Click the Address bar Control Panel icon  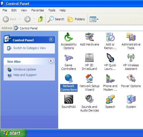point(17,28)
